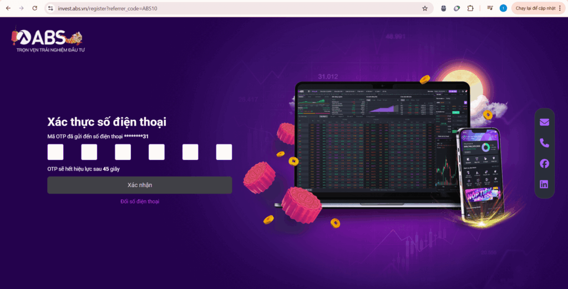Open the email contact icon in sidebar
Viewport: 568px width, 289px height.
[544, 122]
